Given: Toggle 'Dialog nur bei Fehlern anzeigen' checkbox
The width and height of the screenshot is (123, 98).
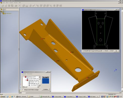Looking at the screenshot, I should tap(23, 90).
